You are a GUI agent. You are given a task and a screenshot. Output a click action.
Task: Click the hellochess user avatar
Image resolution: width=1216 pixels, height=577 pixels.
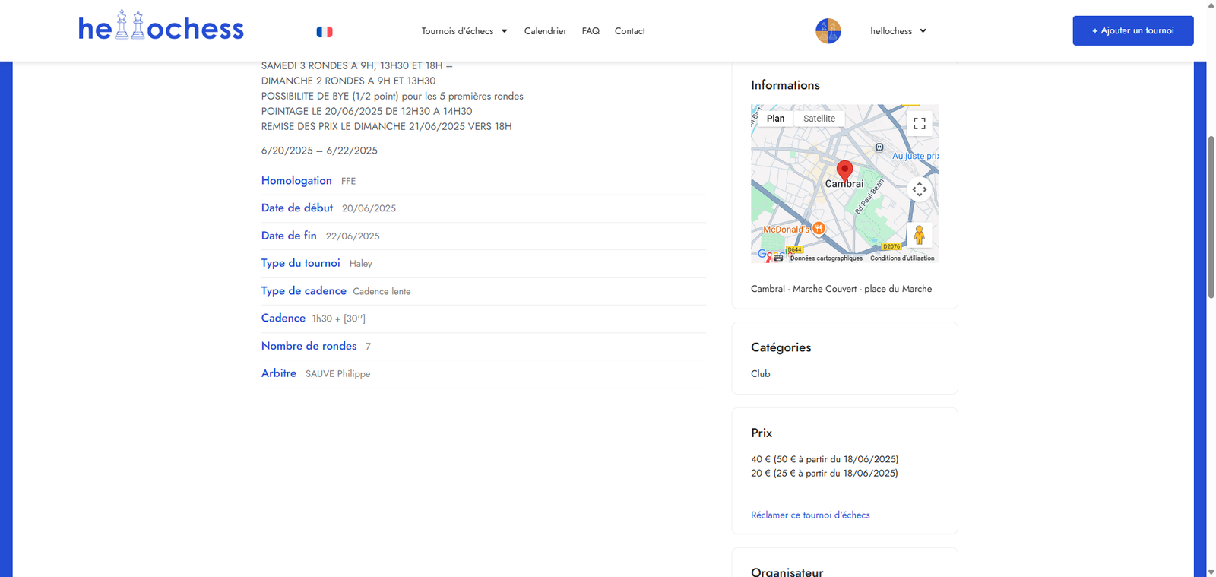(828, 31)
